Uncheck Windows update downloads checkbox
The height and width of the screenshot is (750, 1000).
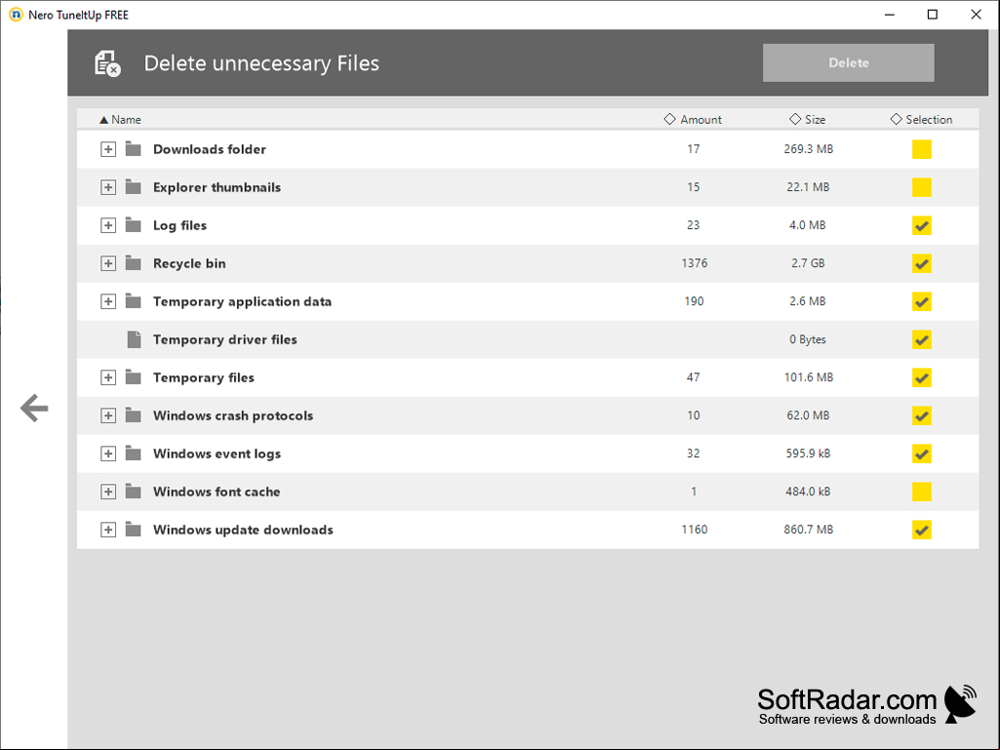click(922, 530)
